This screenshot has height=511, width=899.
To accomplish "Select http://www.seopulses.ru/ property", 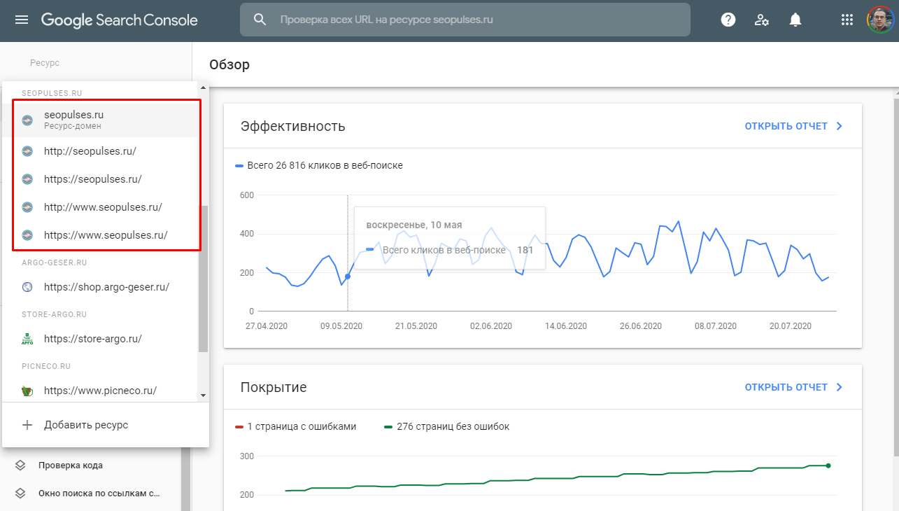I will 100,207.
